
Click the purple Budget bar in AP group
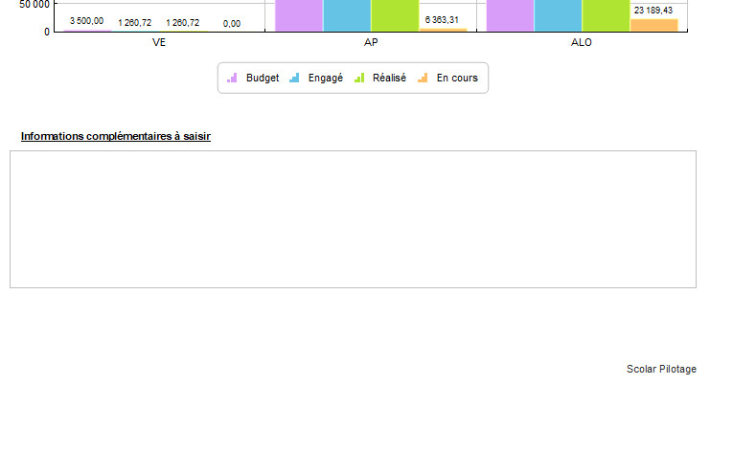click(299, 15)
